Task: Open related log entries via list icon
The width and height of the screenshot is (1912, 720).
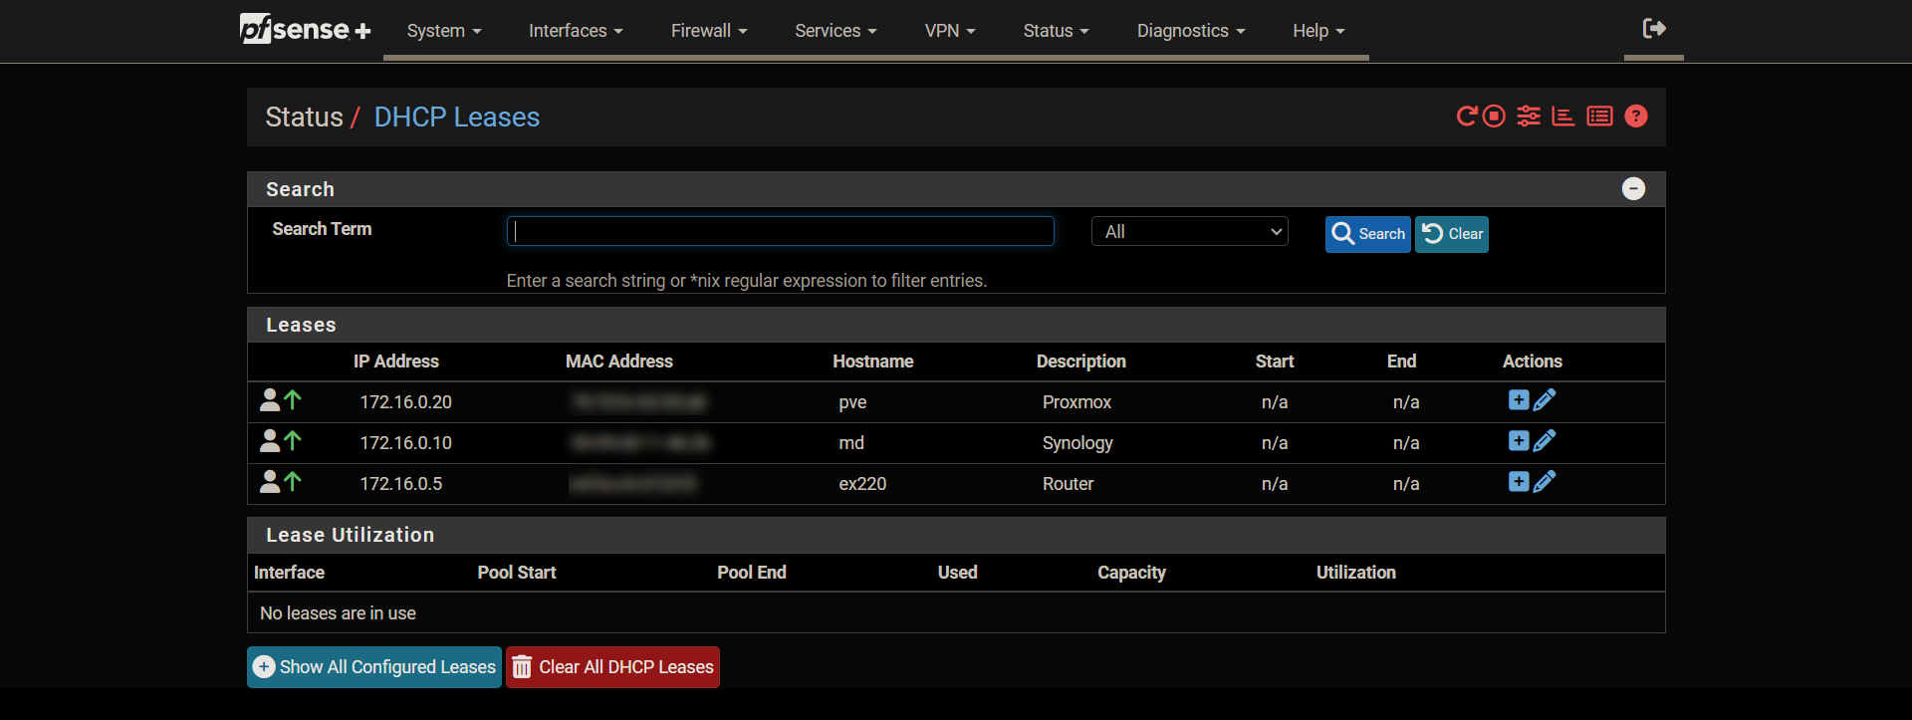Action: [x=1599, y=117]
